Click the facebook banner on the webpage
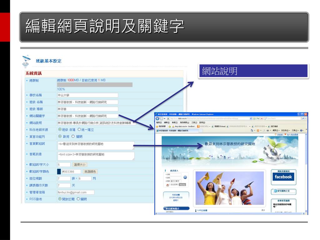 click(x=283, y=177)
